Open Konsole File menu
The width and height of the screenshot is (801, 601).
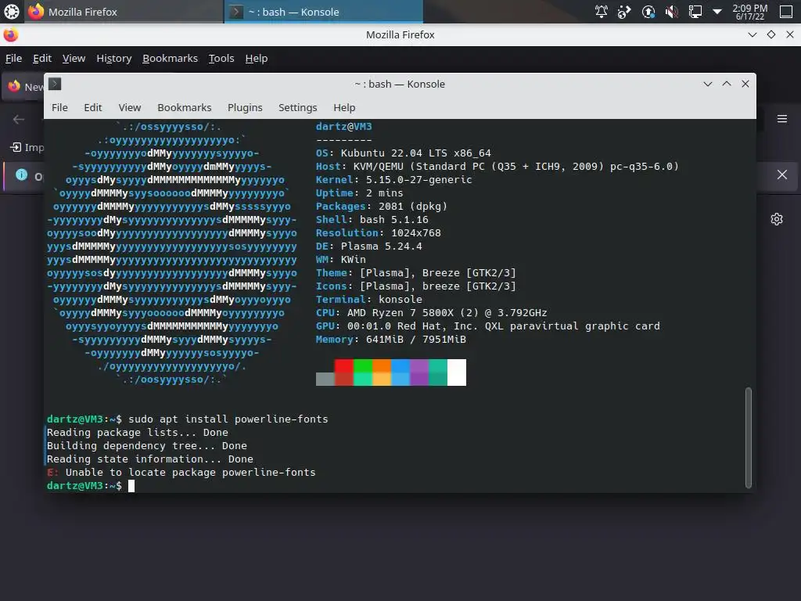[x=59, y=108]
